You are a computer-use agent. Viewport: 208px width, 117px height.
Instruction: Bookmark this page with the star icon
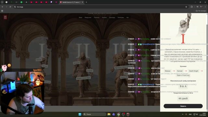click(186, 7)
